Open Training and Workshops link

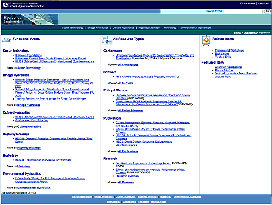229,51
